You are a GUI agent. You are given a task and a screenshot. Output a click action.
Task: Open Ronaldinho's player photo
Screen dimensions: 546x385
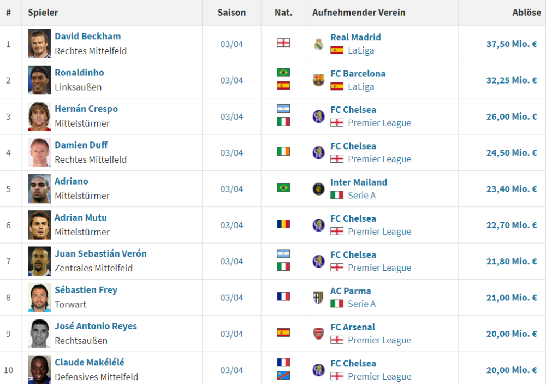(39, 80)
